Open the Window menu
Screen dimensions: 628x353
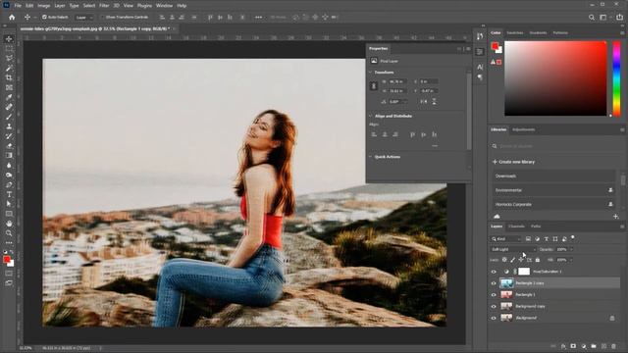tap(164, 6)
